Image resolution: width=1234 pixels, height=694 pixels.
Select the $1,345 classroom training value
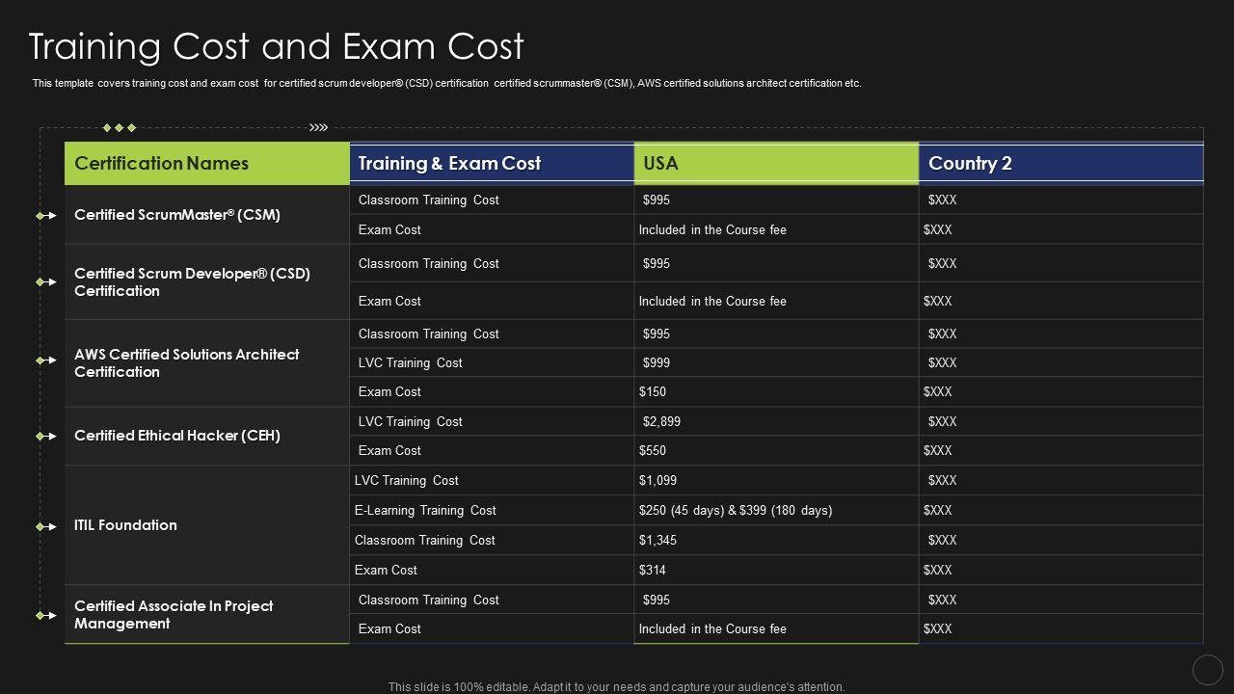657,540
